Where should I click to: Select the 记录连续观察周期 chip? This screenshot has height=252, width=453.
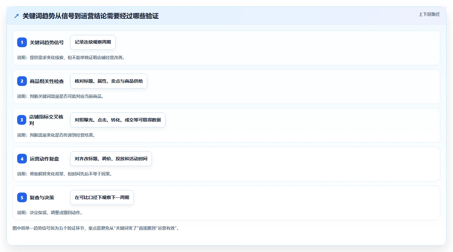[x=93, y=42]
